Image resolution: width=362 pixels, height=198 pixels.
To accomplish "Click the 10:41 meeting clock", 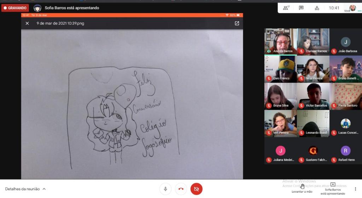I will (334, 8).
